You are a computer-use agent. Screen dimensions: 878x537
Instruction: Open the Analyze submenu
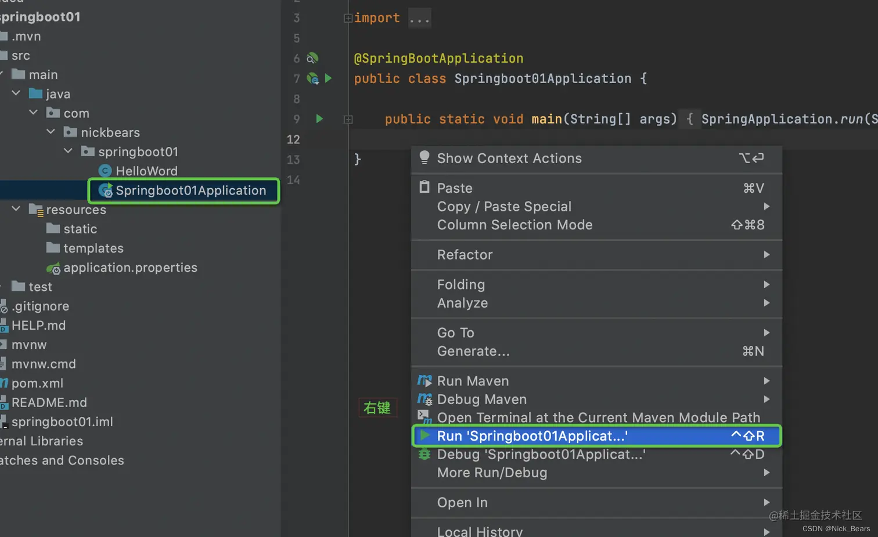pos(597,303)
